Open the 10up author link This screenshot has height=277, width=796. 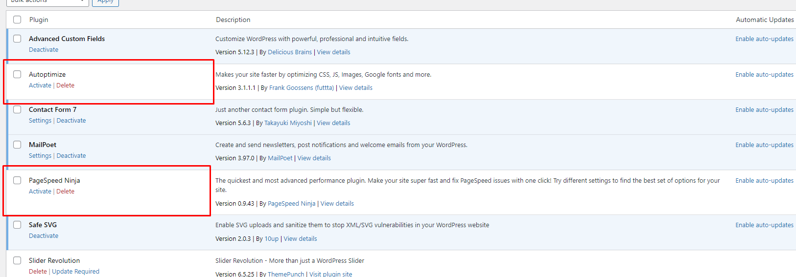point(272,239)
